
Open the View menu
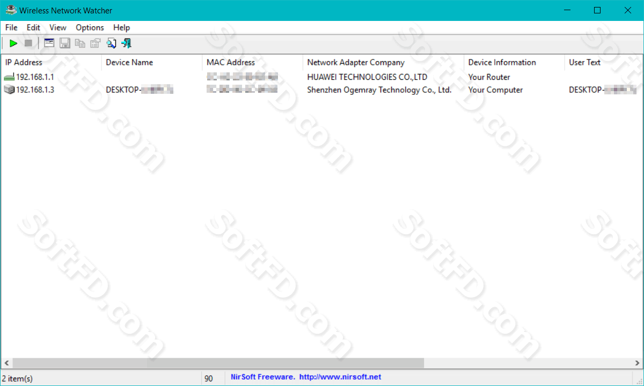click(x=57, y=27)
